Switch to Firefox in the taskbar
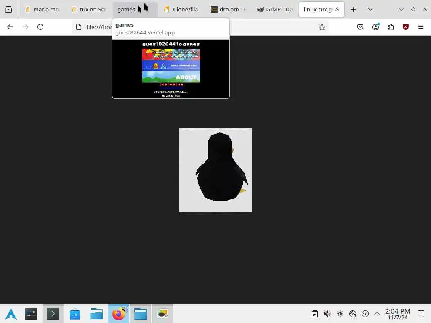 (x=119, y=314)
